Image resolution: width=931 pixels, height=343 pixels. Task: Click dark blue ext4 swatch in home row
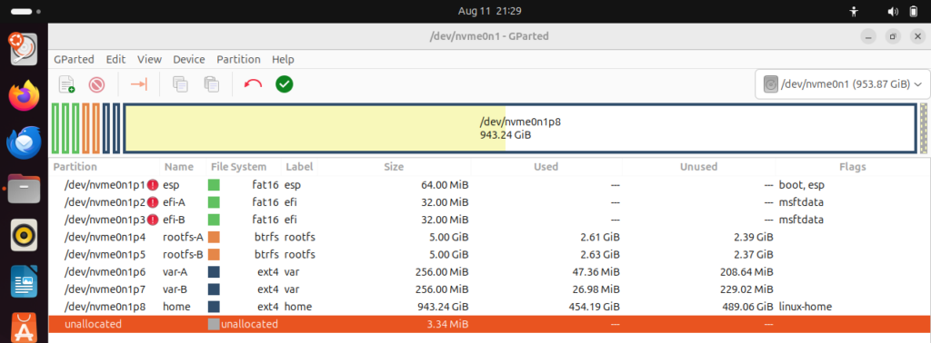pyautogui.click(x=214, y=307)
